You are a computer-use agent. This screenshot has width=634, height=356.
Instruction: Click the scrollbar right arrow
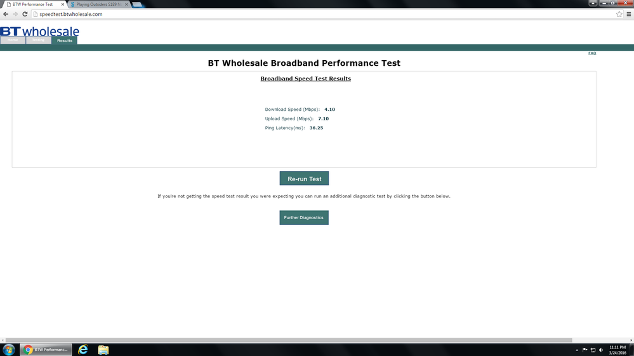coord(631,340)
